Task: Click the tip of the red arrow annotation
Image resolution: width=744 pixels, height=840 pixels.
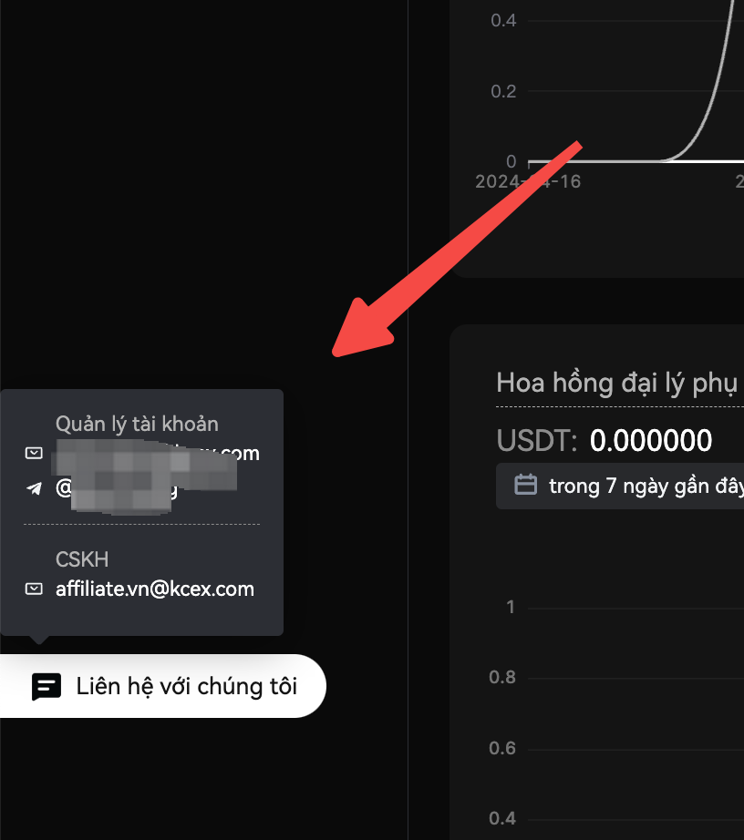Action: click(x=336, y=353)
